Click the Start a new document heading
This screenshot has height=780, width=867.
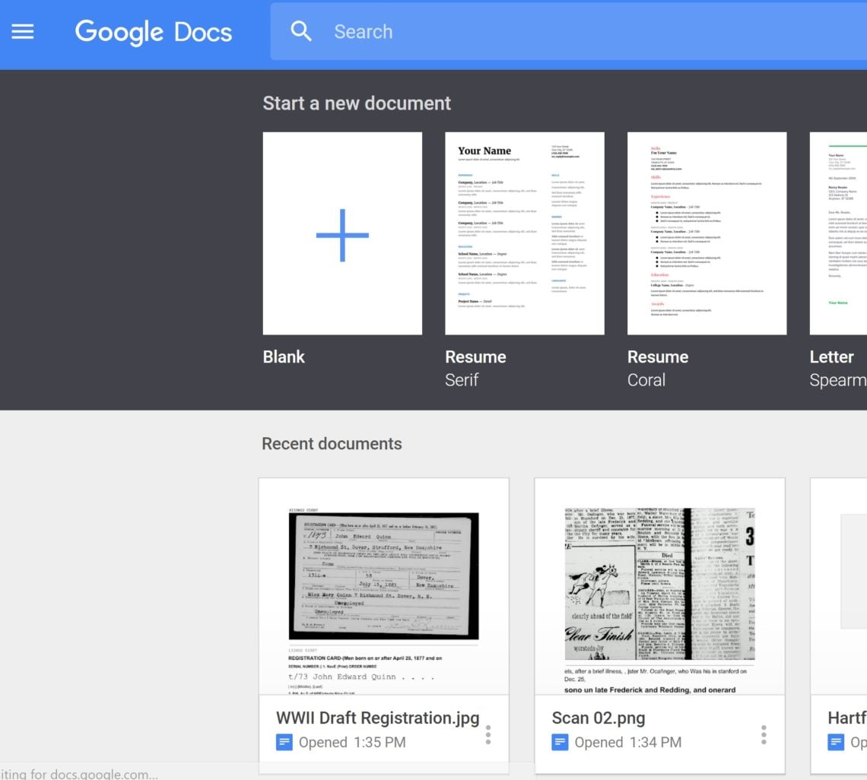357,103
